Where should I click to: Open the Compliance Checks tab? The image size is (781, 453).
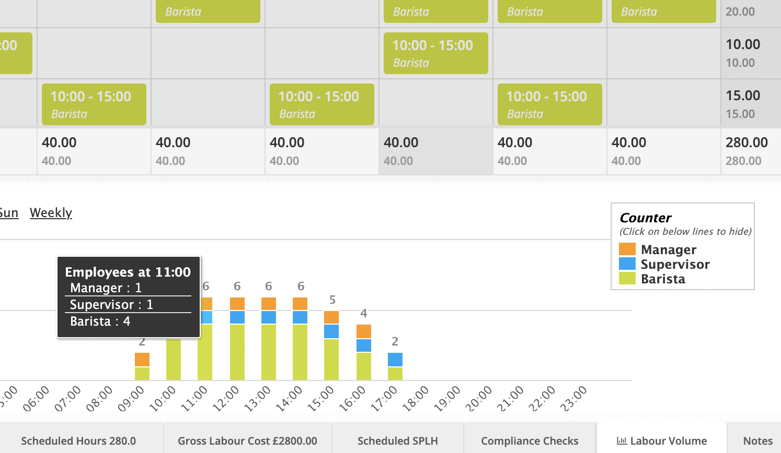click(x=529, y=440)
